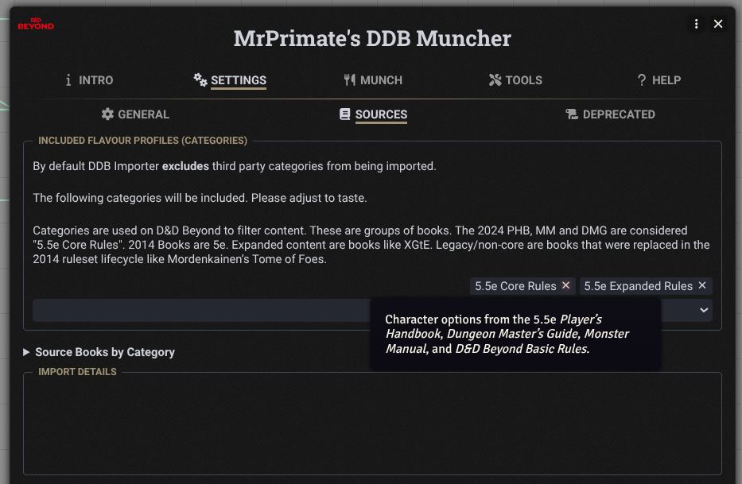Click the GENERAL gear icon
742x484 pixels.
click(108, 114)
